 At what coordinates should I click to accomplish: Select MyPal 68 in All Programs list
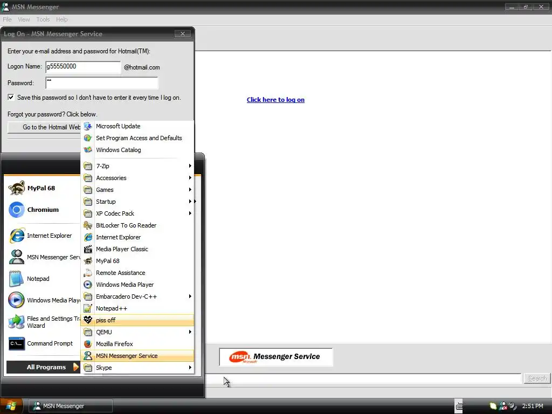pyautogui.click(x=137, y=261)
